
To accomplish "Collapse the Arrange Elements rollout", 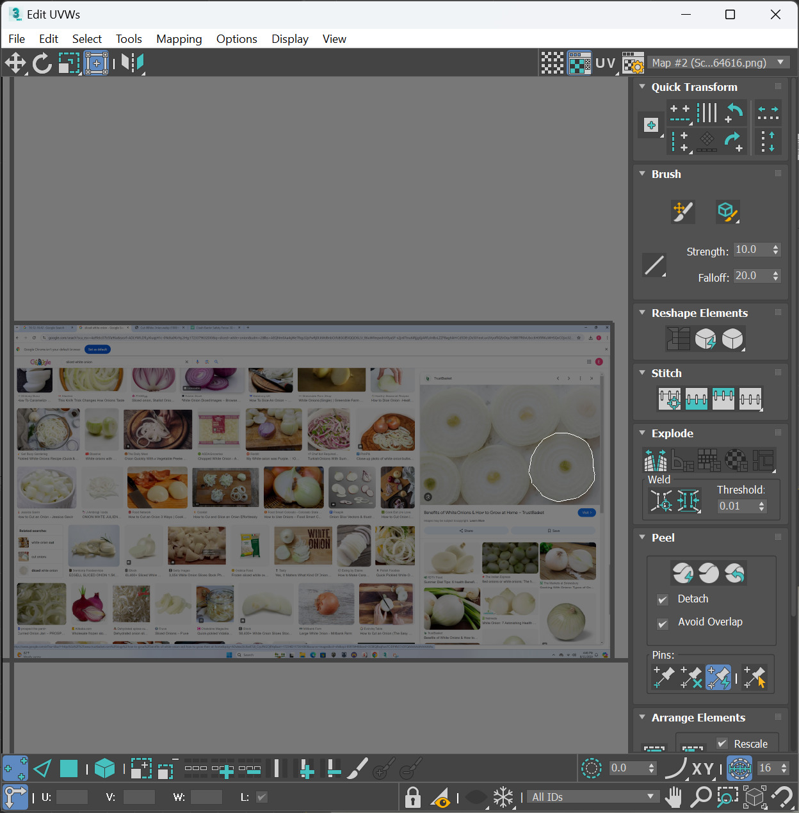I will pos(642,717).
